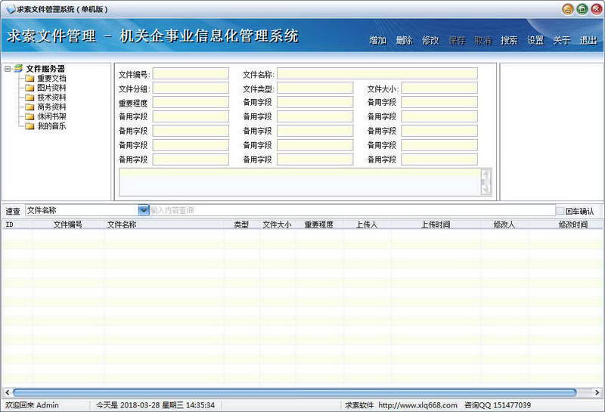This screenshot has width=605, height=412.
Task: Open 搜索 (Search) from the header
Action: click(509, 40)
